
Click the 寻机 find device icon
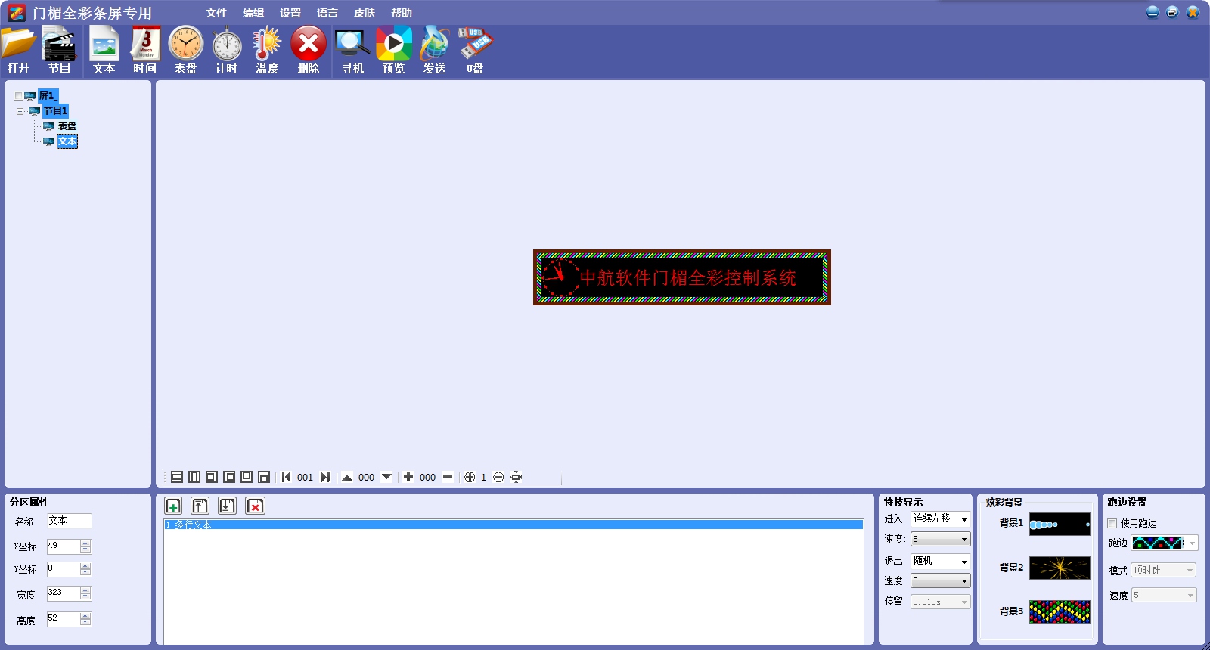point(352,50)
